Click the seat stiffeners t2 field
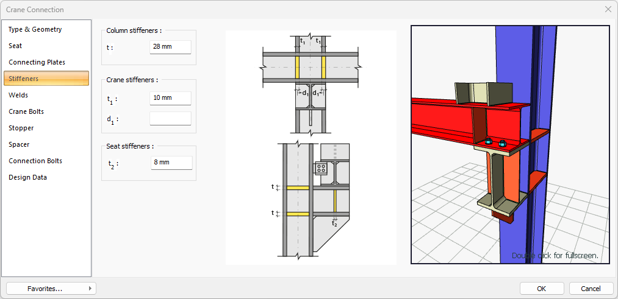This screenshot has height=299, width=618. pos(171,163)
